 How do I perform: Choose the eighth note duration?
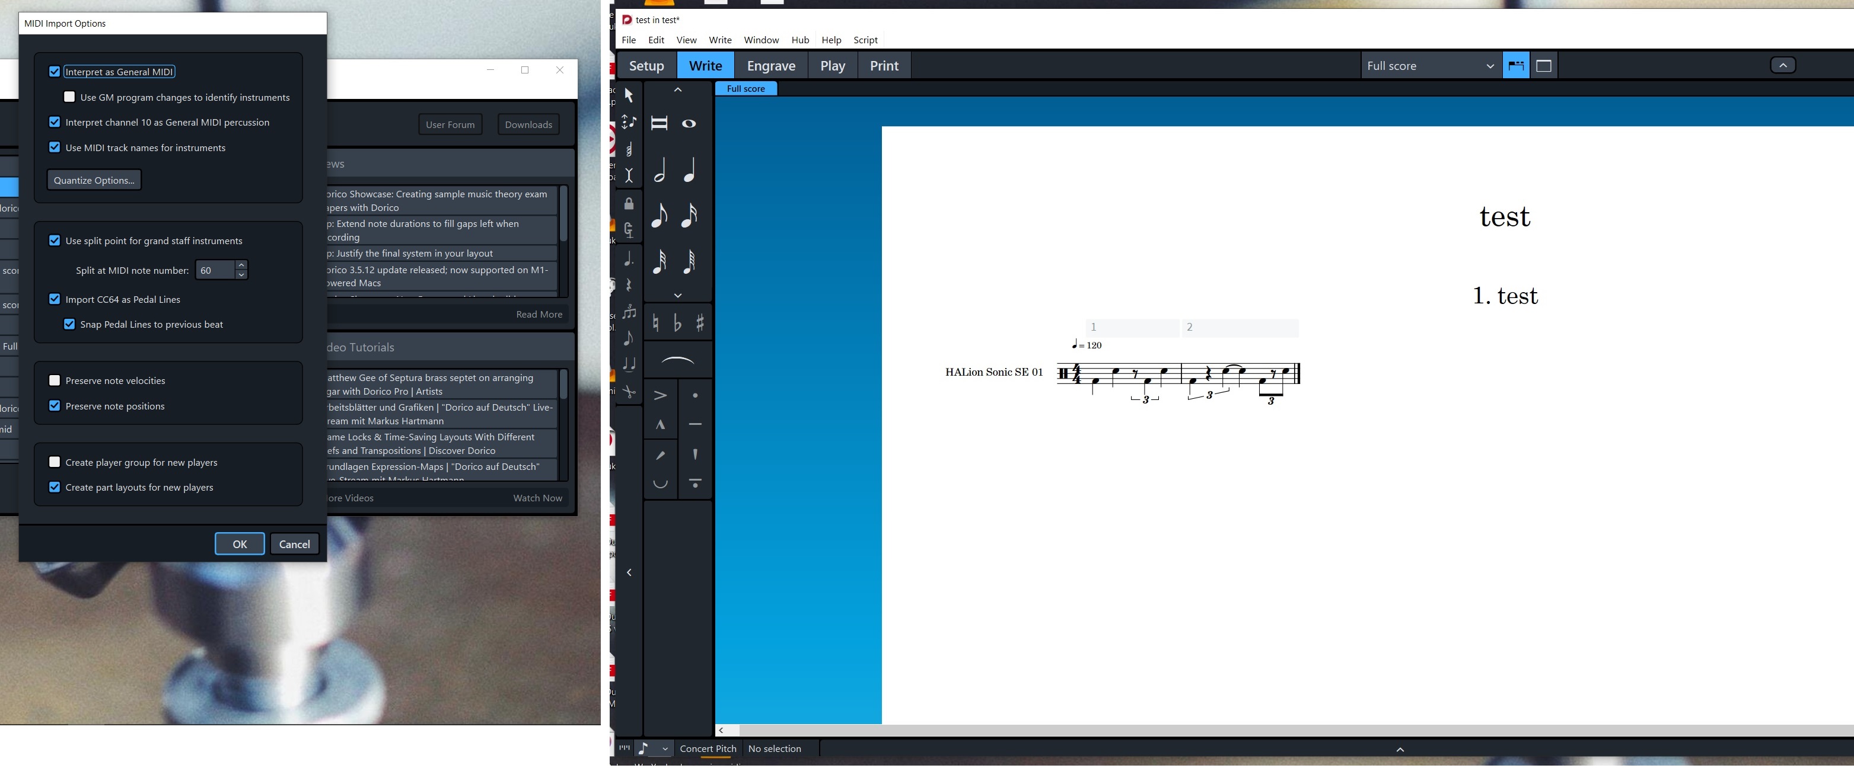pyautogui.click(x=660, y=215)
